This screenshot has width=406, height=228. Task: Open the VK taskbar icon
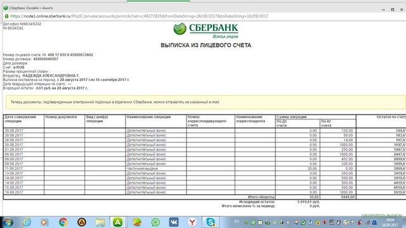[174, 222]
